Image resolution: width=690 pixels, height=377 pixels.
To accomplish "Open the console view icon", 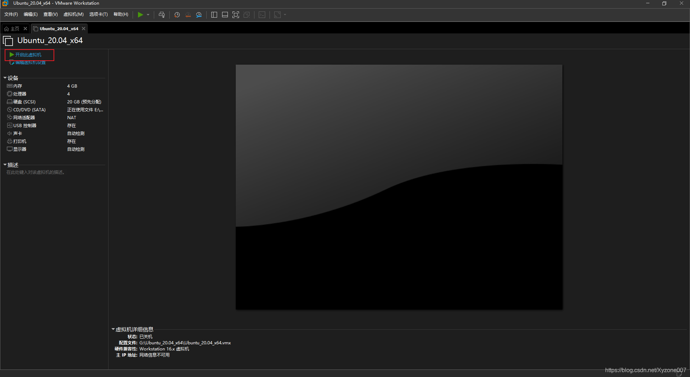I will [262, 15].
